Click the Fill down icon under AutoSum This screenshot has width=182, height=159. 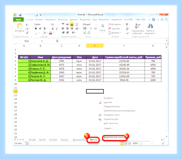click(x=127, y=29)
